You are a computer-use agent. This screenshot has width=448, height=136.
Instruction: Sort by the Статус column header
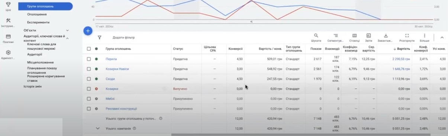click(x=178, y=49)
